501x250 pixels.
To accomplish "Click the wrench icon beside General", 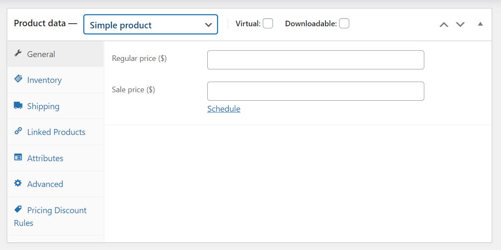I will (x=18, y=53).
